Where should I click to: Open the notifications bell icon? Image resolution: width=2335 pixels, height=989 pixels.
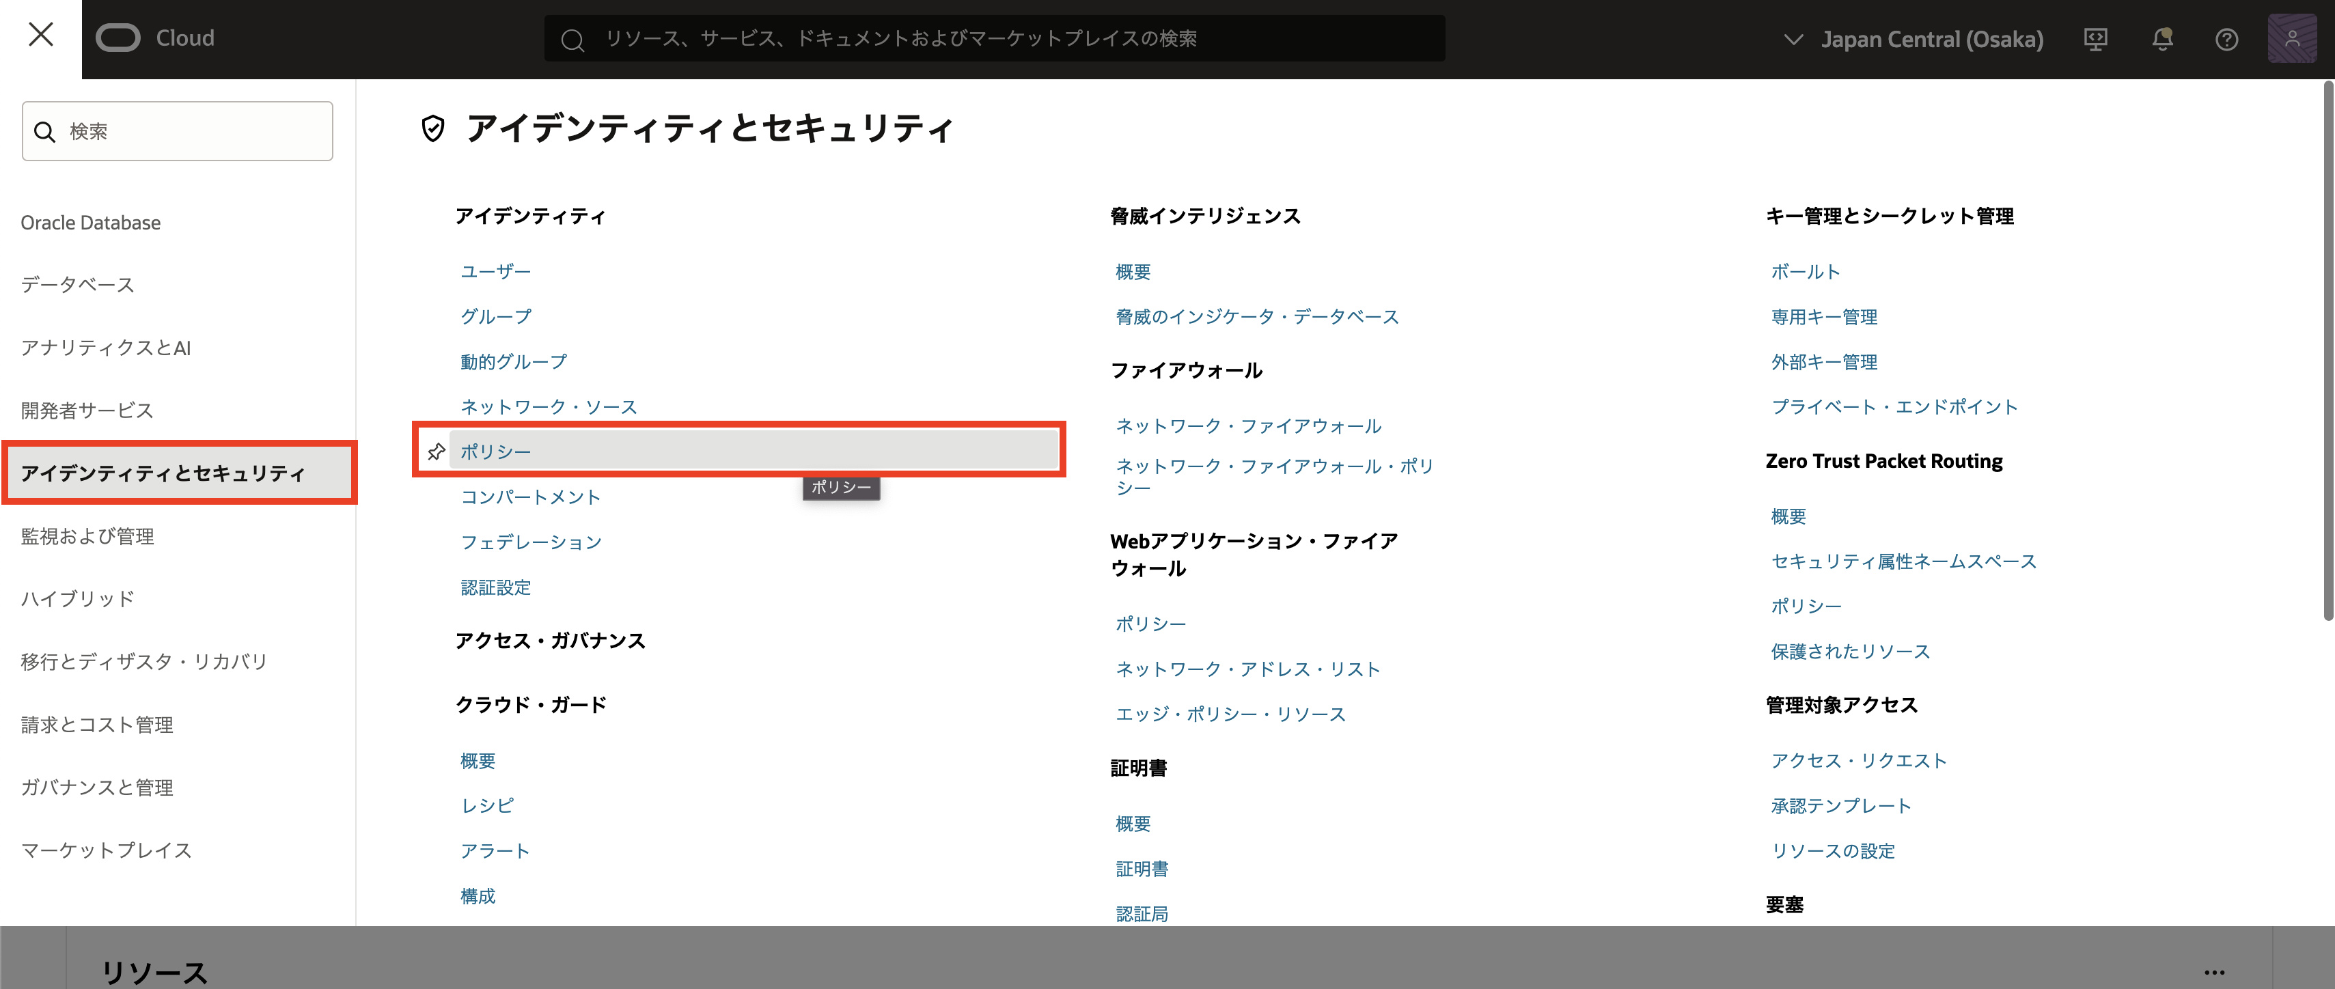coord(2162,39)
